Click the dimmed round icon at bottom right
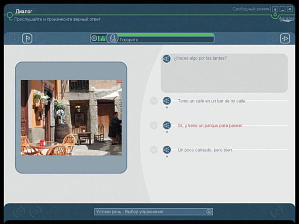The width and height of the screenshot is (299, 224). (x=277, y=211)
